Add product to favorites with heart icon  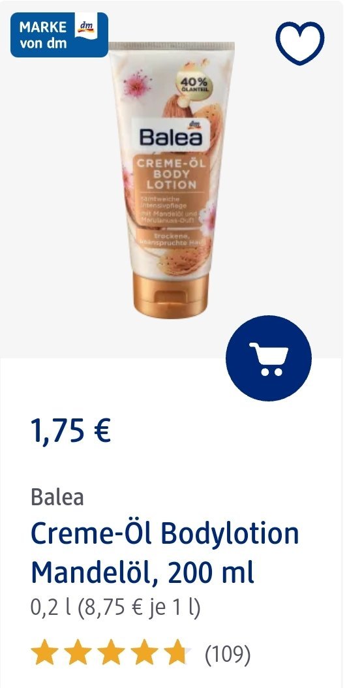click(301, 42)
